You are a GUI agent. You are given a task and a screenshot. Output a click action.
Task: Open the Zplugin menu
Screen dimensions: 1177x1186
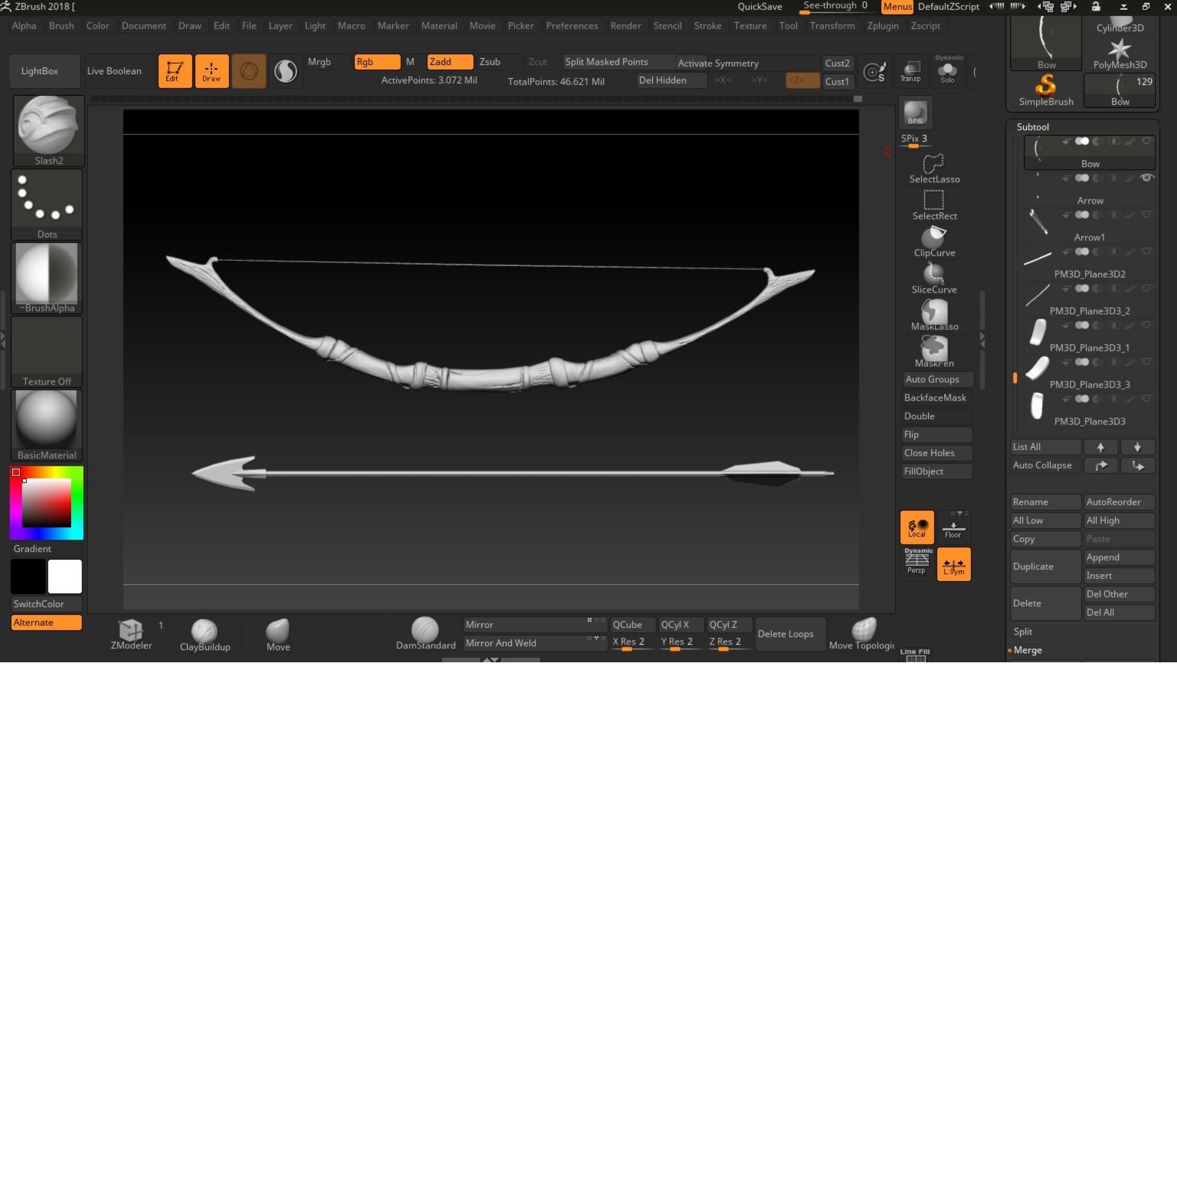point(882,26)
